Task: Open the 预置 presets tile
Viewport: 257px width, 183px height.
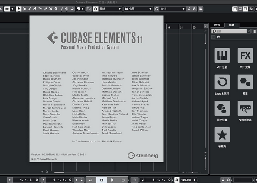Action: [245, 82]
